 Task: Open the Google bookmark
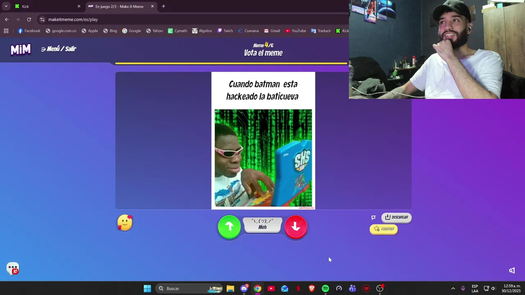pyautogui.click(x=131, y=31)
